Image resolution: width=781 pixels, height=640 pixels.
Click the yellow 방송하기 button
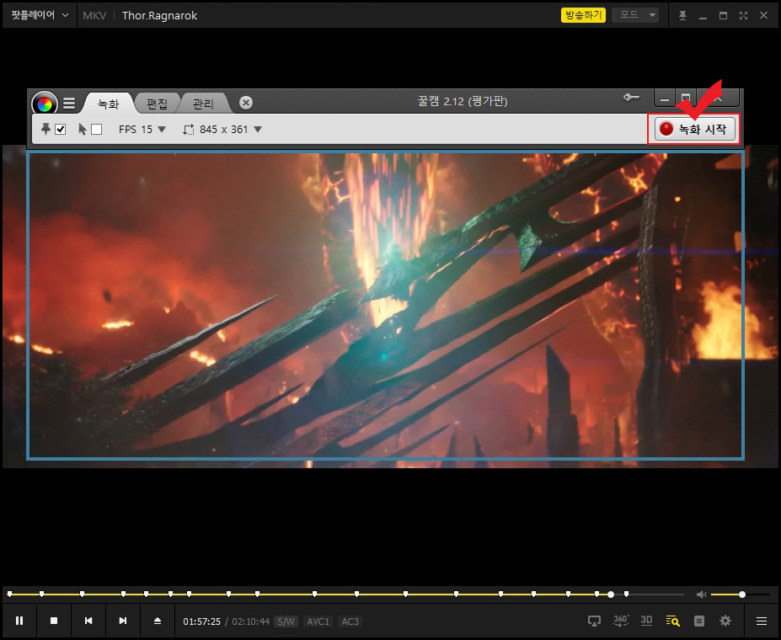pyautogui.click(x=583, y=15)
